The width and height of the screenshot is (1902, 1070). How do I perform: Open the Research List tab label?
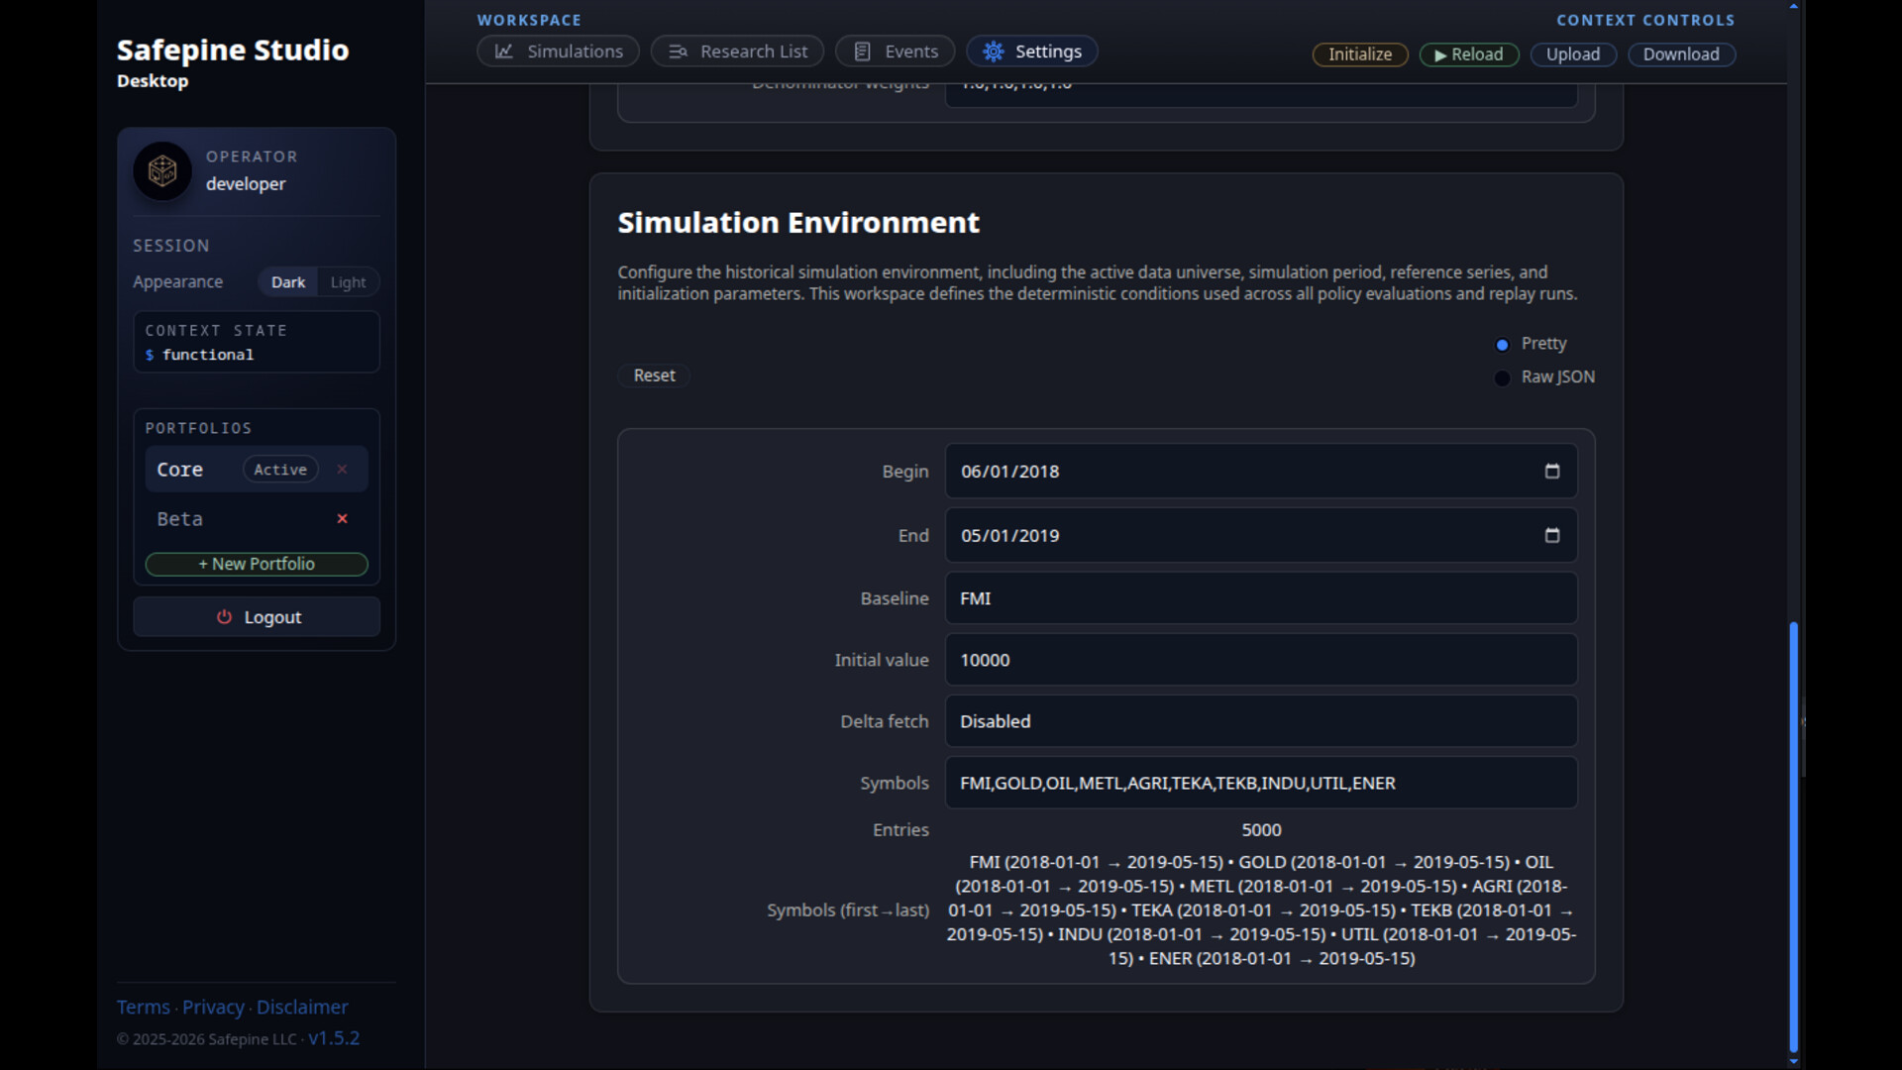754,52
